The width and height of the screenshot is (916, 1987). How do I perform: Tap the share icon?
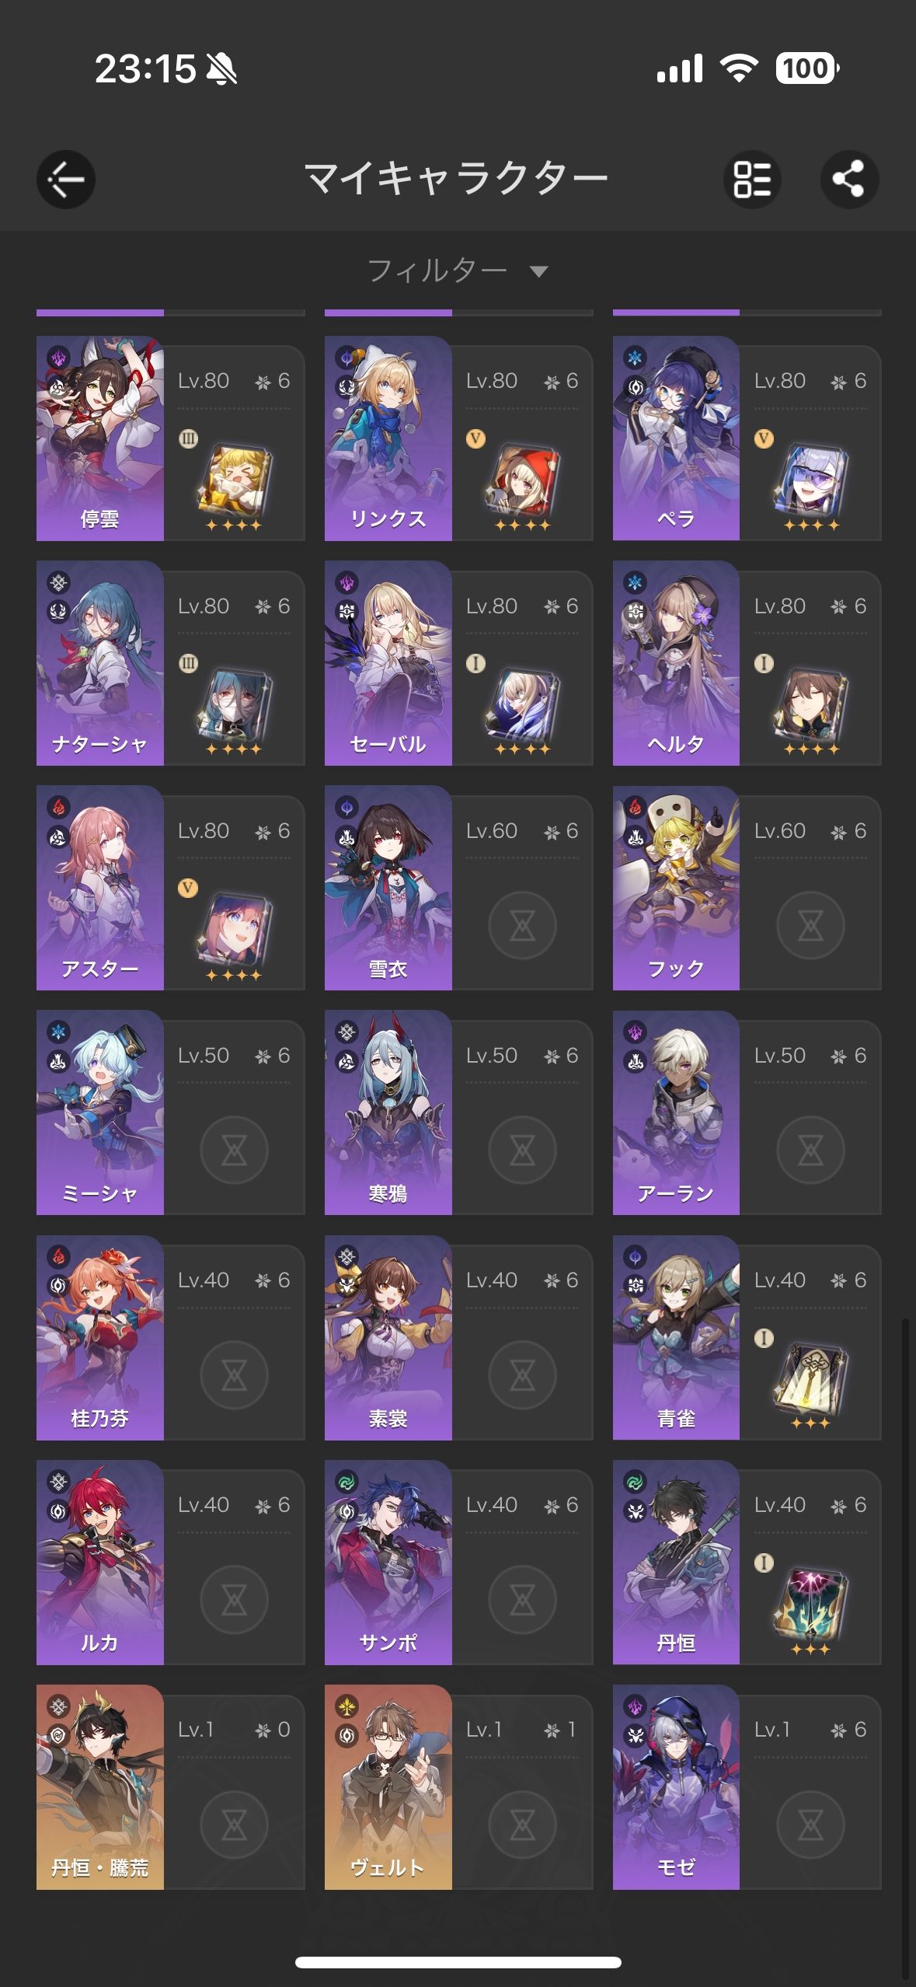[x=849, y=180]
